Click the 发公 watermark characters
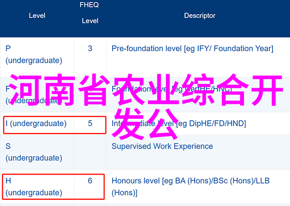290x206 pixels. coord(145,124)
